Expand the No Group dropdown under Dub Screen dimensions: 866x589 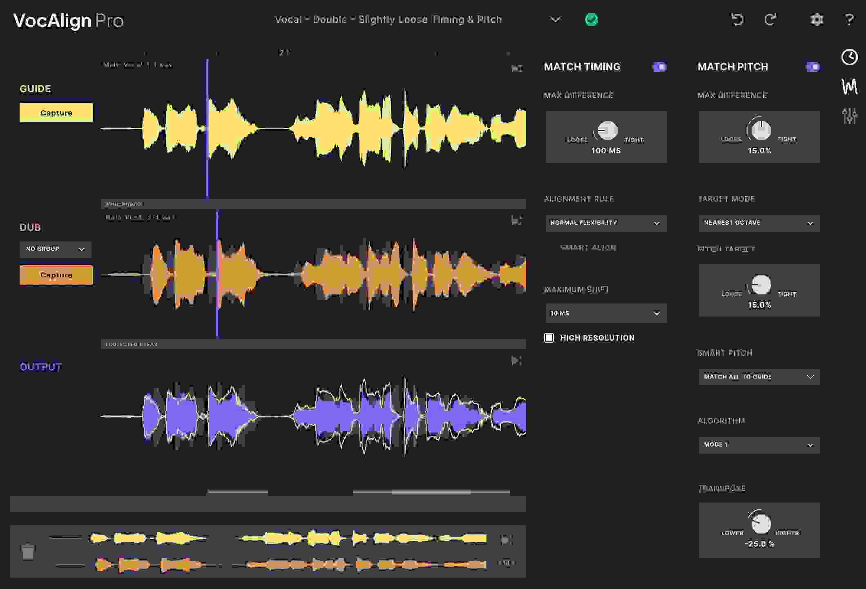click(55, 249)
